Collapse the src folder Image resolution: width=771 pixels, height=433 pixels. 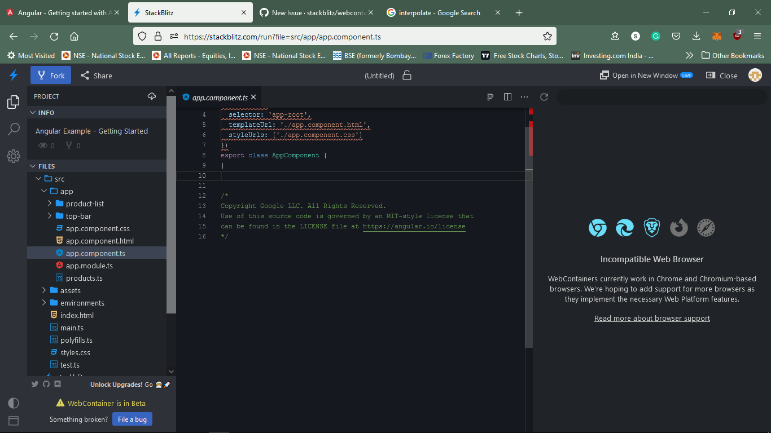pyautogui.click(x=38, y=178)
